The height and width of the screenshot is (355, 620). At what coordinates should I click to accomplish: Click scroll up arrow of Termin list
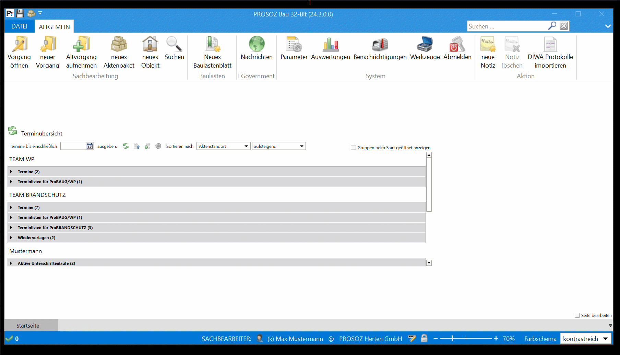[x=429, y=155]
